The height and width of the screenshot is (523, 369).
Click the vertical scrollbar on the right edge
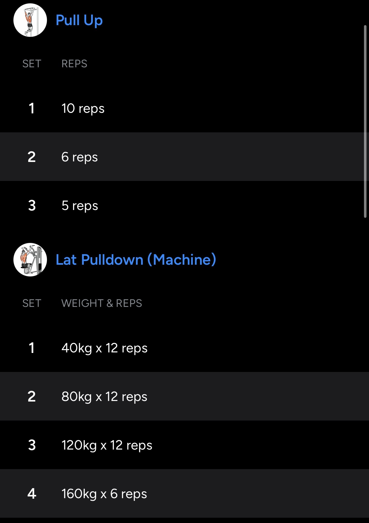365,121
